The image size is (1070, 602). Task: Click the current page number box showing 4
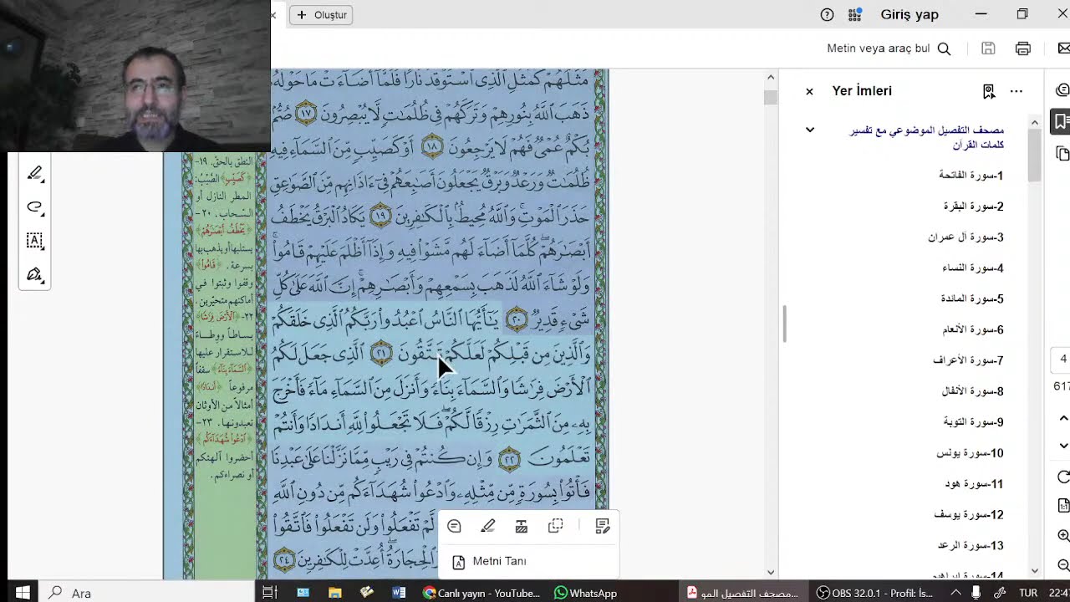point(1062,360)
